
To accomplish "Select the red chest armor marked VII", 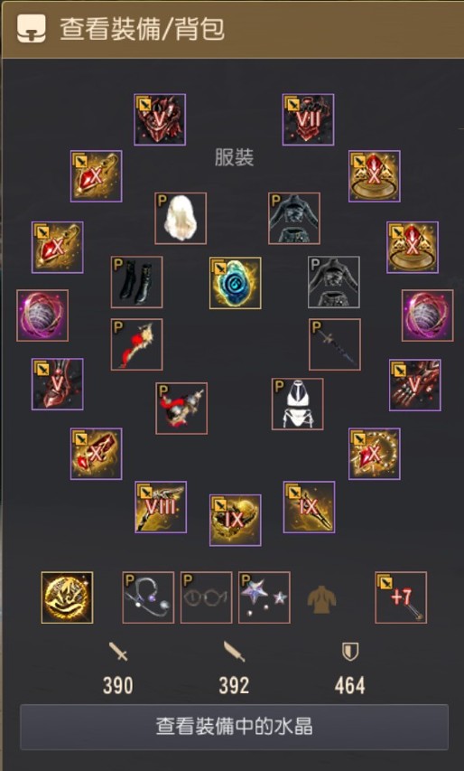I will (308, 119).
